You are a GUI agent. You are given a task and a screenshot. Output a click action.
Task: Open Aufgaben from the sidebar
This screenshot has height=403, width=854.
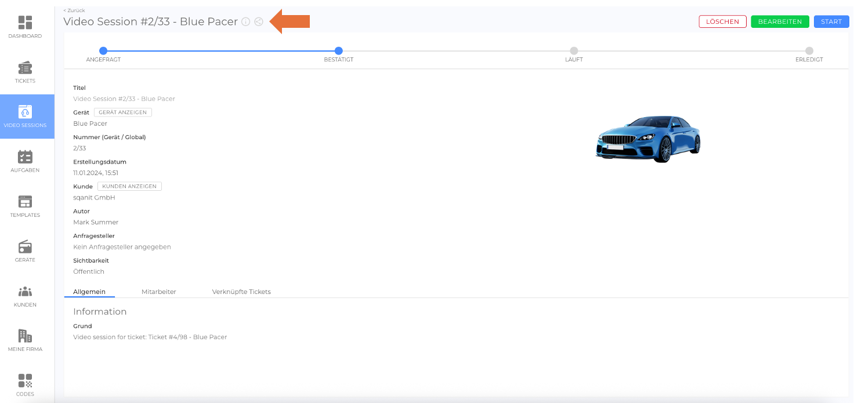point(25,157)
